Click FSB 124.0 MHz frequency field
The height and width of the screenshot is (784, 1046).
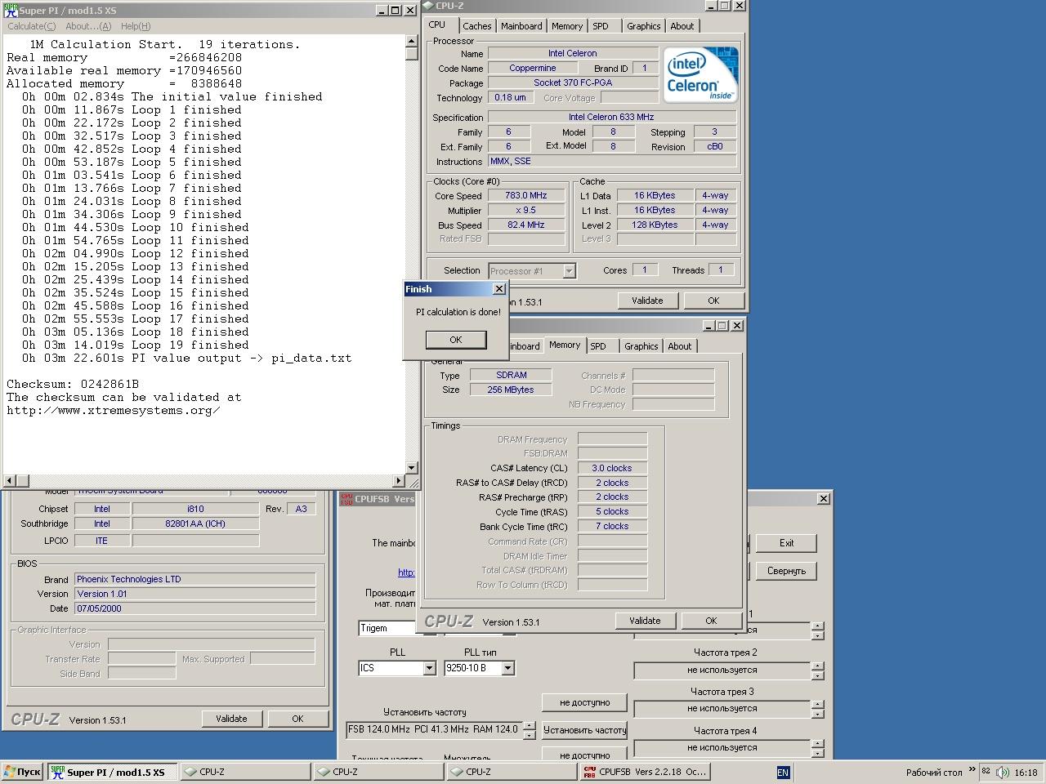[434, 729]
